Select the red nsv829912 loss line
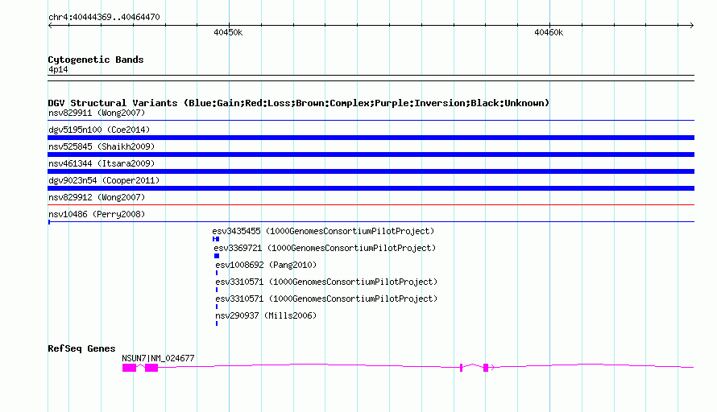This screenshot has width=717, height=412. point(371,205)
